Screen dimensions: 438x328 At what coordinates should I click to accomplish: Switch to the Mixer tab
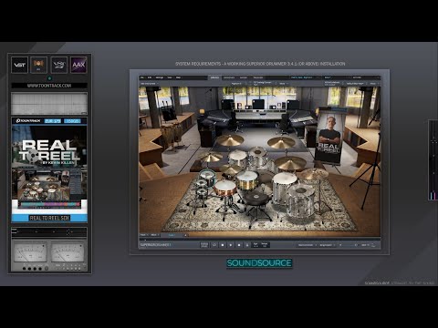click(x=244, y=77)
